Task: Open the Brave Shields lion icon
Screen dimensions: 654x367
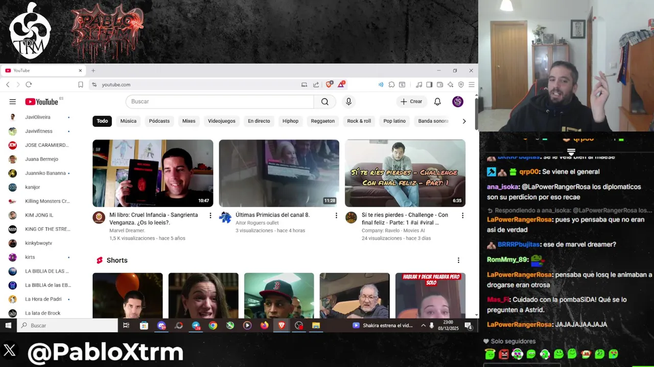Action: pyautogui.click(x=329, y=84)
